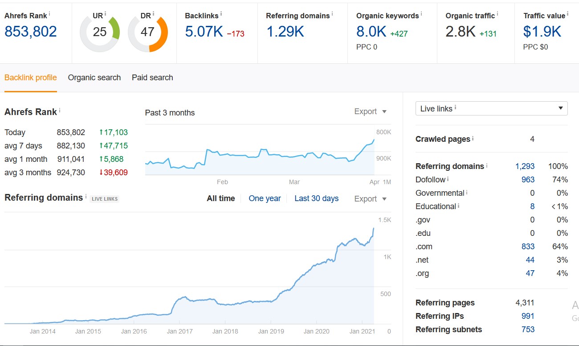The image size is (579, 346).
Task: Switch to the Organic search tab
Action: point(94,78)
